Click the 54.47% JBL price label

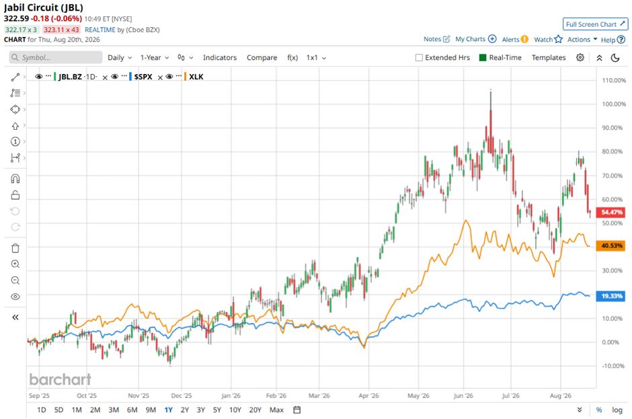pos(611,212)
